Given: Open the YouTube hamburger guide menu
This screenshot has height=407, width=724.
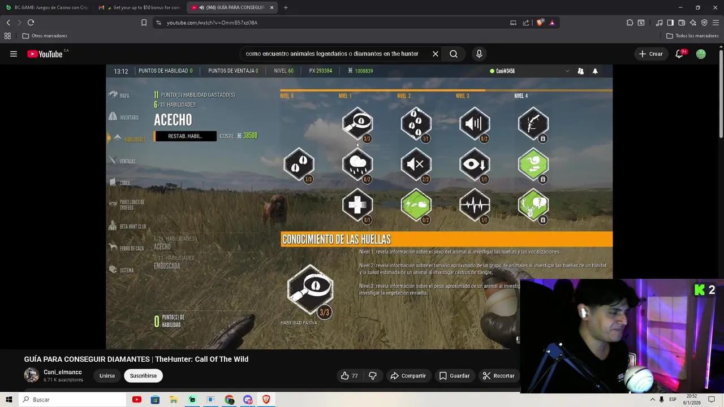Looking at the screenshot, I should click(14, 54).
